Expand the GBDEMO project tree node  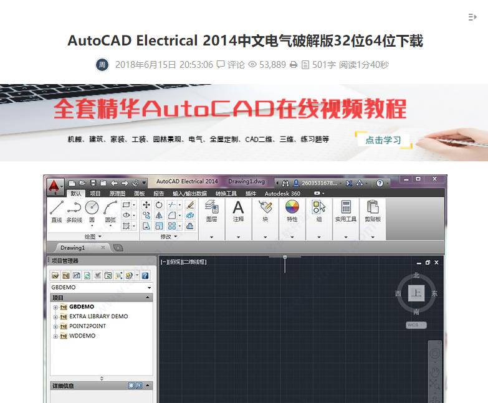click(55, 307)
